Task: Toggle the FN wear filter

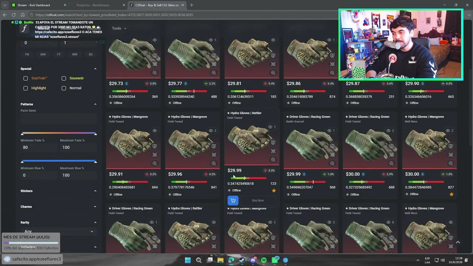Action: 27,54
